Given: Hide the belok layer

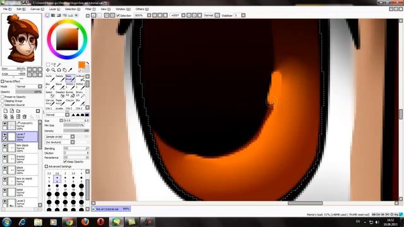Looking at the screenshot, I should [x=4, y=190].
